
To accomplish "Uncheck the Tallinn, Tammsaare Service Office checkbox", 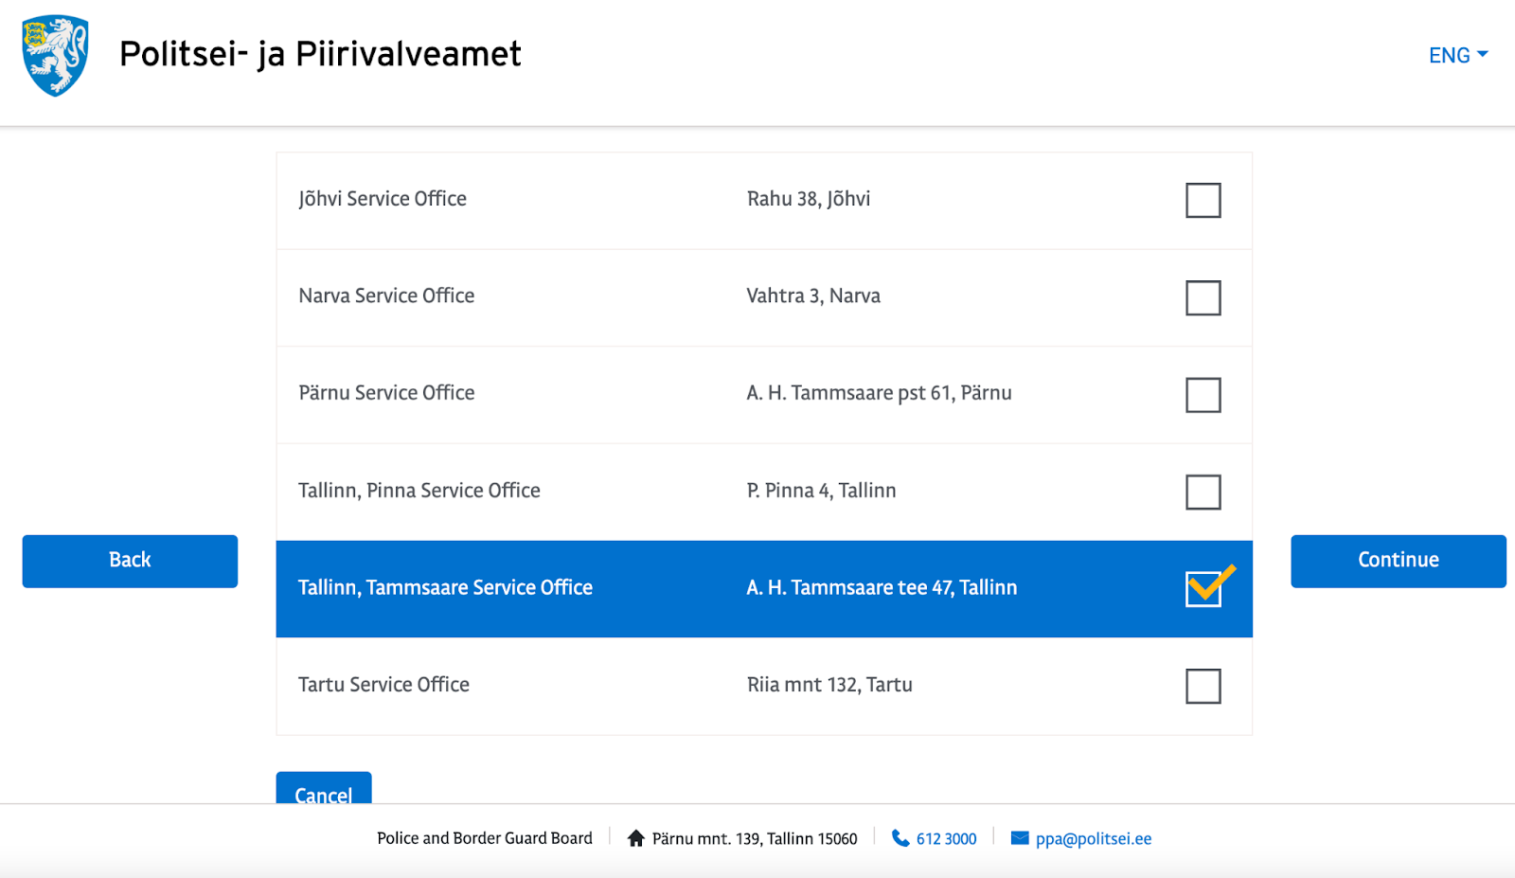I will pos(1203,588).
